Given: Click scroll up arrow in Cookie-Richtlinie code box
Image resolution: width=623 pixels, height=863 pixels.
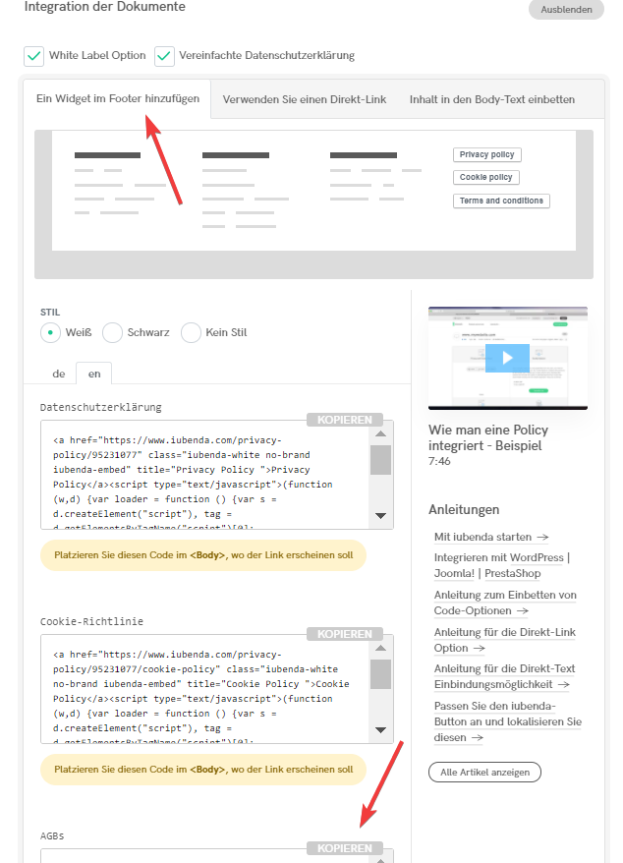Looking at the screenshot, I should [x=380, y=646].
